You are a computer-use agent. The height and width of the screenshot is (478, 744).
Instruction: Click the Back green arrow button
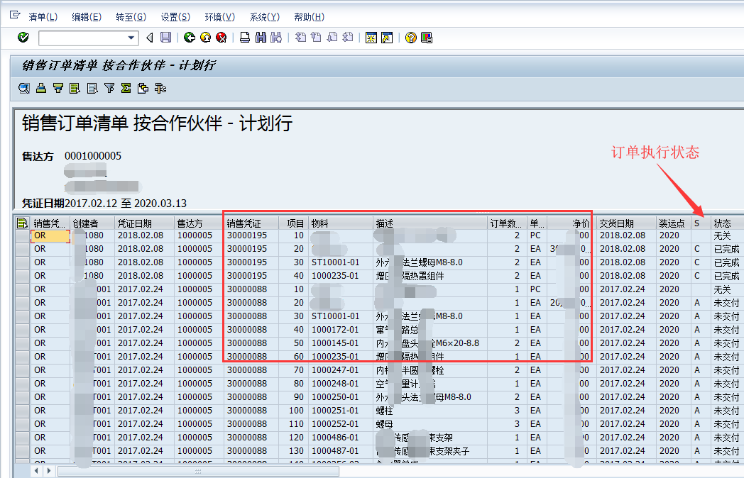[190, 37]
